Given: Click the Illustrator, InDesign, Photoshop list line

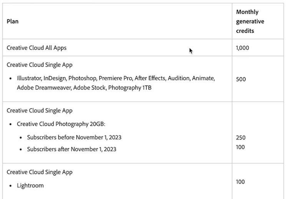Looking at the screenshot, I should click(x=116, y=78).
